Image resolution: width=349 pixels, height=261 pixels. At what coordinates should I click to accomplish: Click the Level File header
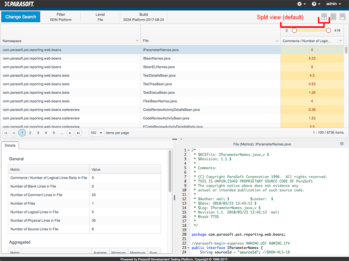[x=100, y=17]
